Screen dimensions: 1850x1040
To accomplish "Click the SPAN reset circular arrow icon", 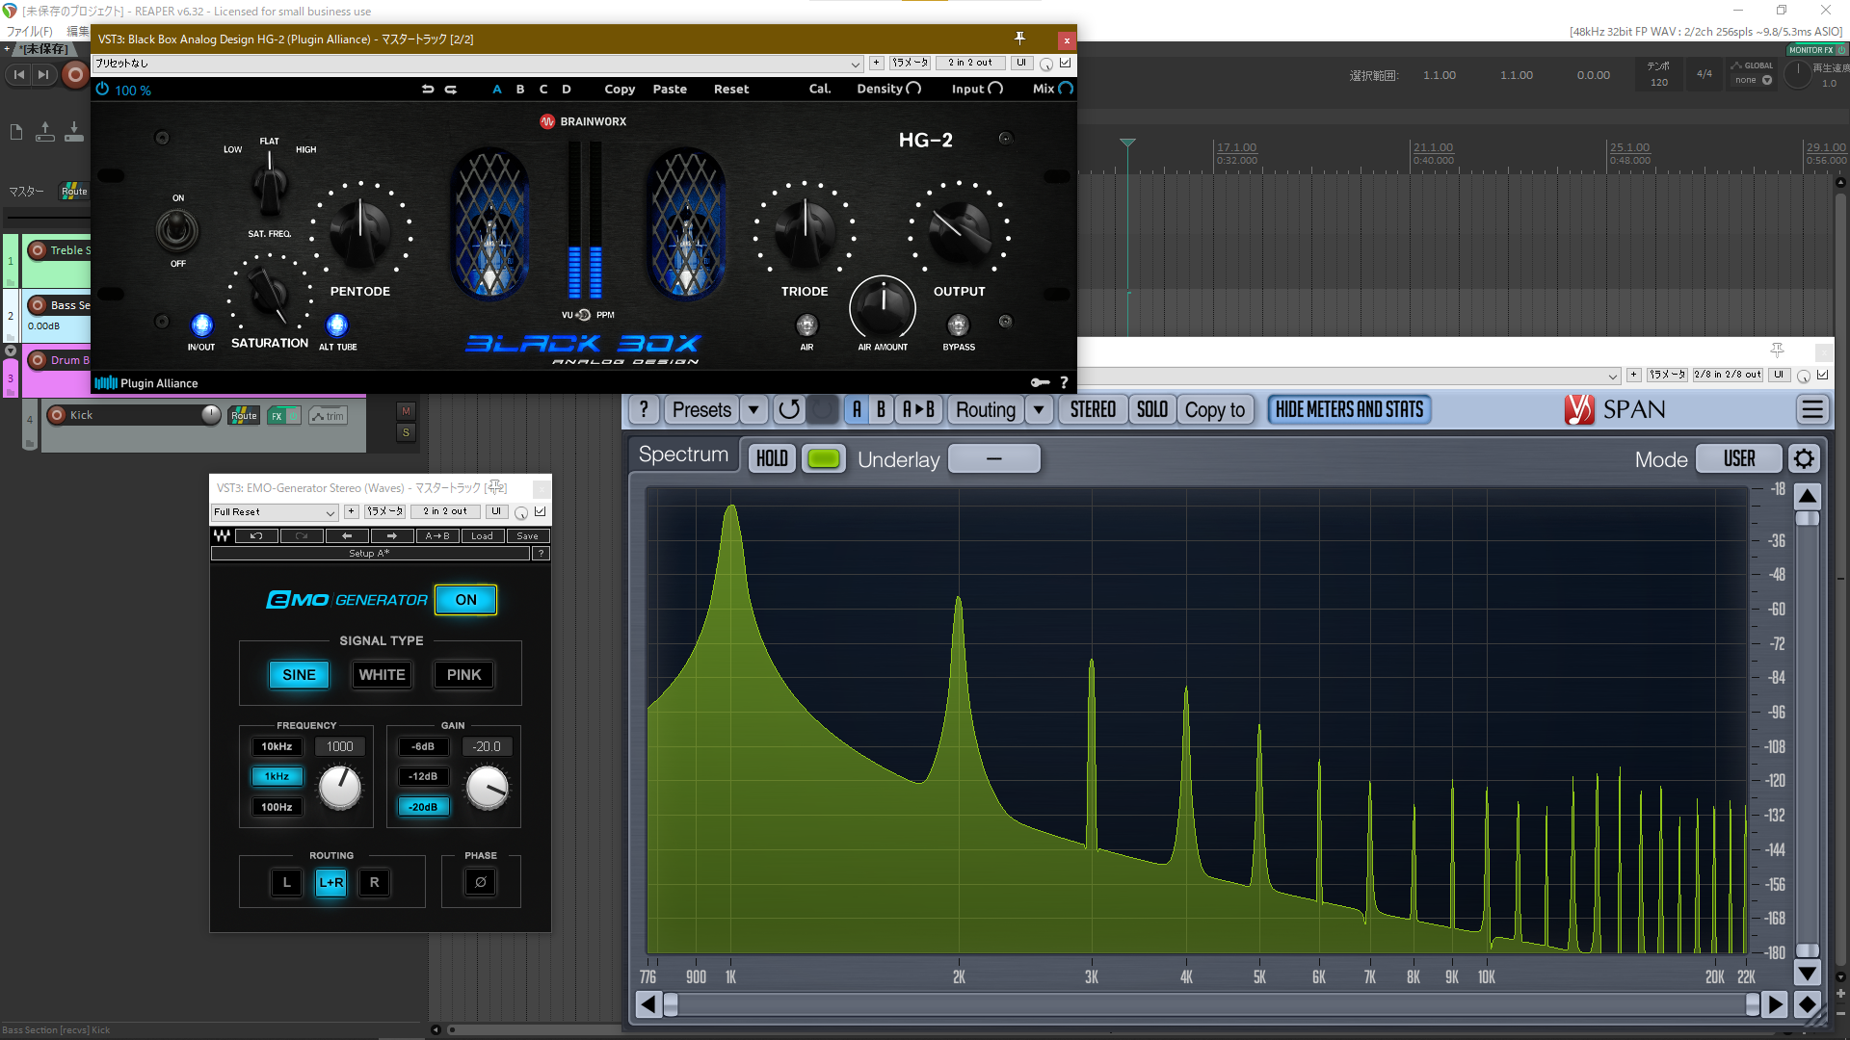I will coord(789,410).
